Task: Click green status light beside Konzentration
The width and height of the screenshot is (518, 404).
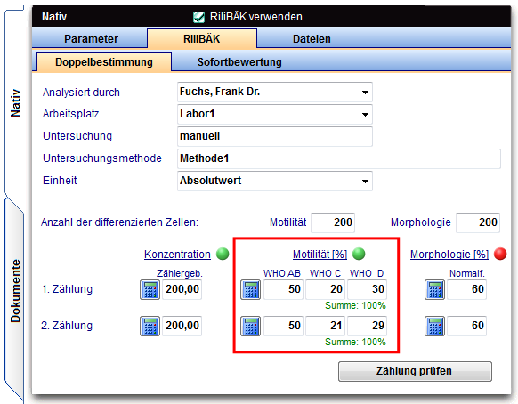Action: [223, 254]
